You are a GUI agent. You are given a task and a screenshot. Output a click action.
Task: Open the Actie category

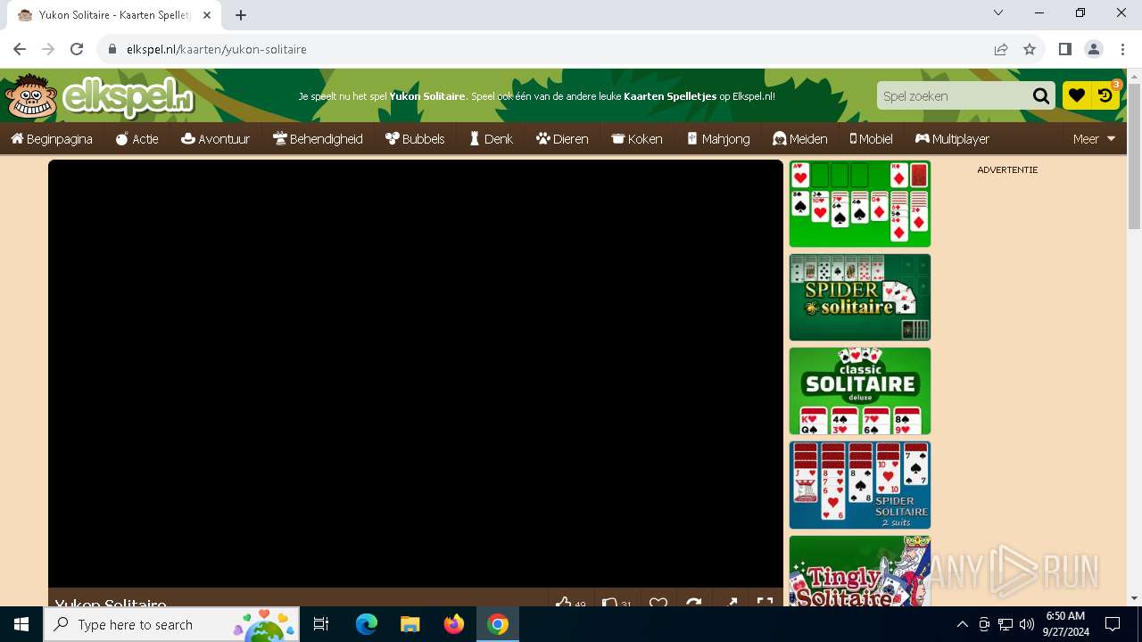point(137,139)
